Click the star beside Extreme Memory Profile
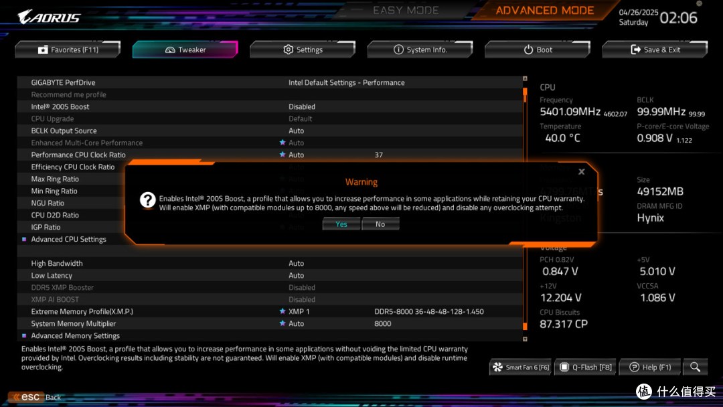This screenshot has height=407, width=723. click(x=283, y=311)
